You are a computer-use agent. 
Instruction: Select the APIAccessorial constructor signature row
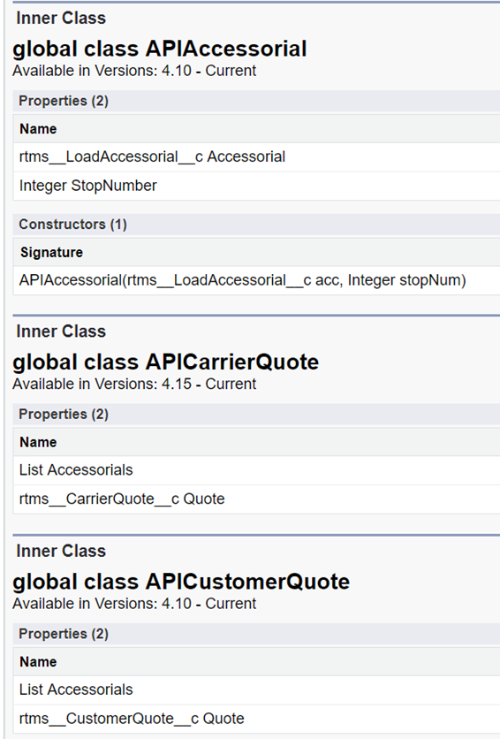tap(256, 280)
